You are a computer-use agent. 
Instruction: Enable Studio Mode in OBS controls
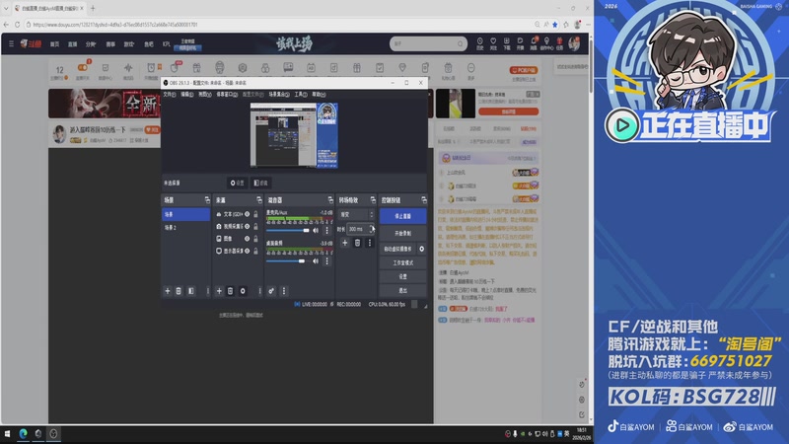[x=402, y=262]
